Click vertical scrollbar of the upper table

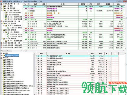click(x=126, y=26)
